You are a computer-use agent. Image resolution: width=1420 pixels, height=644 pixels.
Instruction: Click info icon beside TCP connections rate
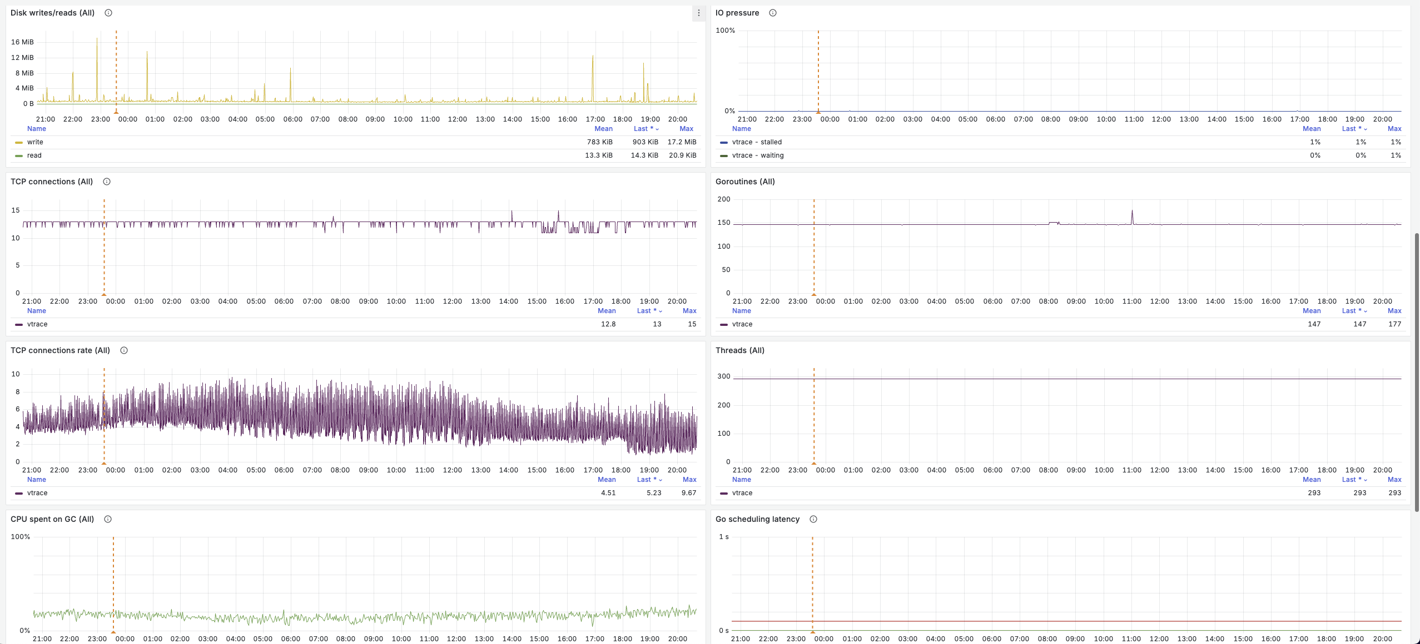point(124,350)
